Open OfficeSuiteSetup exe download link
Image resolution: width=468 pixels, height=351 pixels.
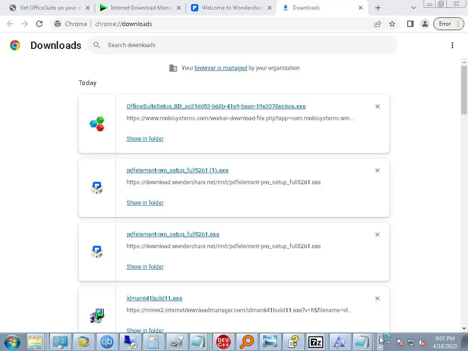click(216, 106)
